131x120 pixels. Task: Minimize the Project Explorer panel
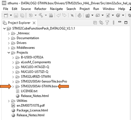[120, 22]
